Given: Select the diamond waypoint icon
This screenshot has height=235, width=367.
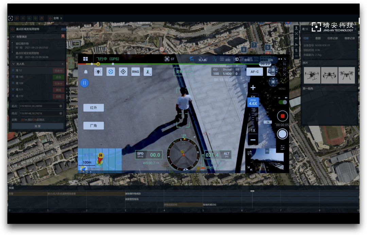Looking at the screenshot, I should coord(123,72).
